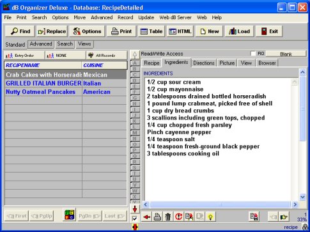Load a database with the Load button
310x232 pixels.
pos(239,31)
